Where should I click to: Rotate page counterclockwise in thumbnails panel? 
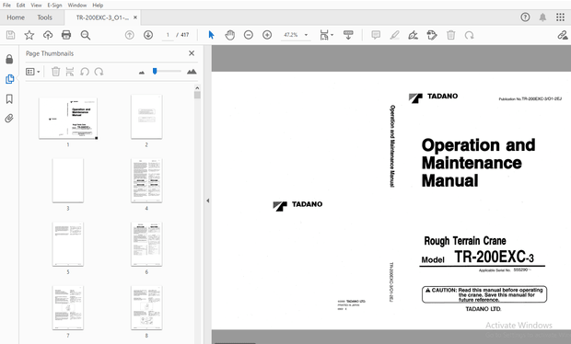pos(85,72)
